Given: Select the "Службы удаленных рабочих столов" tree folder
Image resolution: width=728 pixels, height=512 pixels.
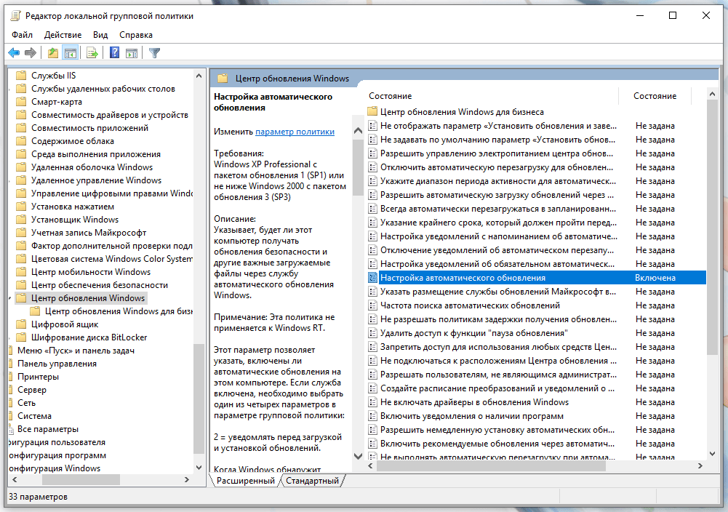Looking at the screenshot, I should click(x=103, y=89).
